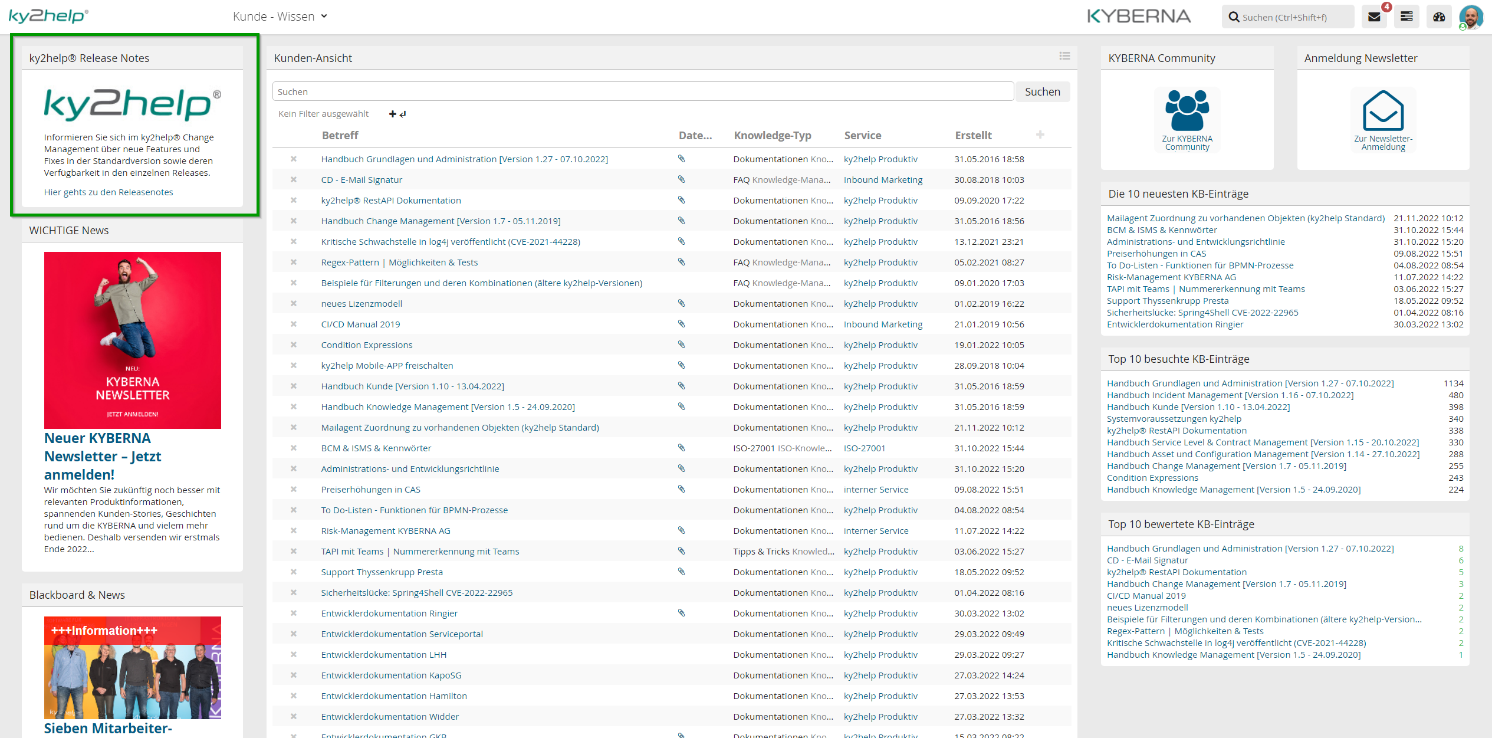Open the Zur Newsletter-Anmeldung envelope icon
The width and height of the screenshot is (1492, 738).
tap(1383, 110)
